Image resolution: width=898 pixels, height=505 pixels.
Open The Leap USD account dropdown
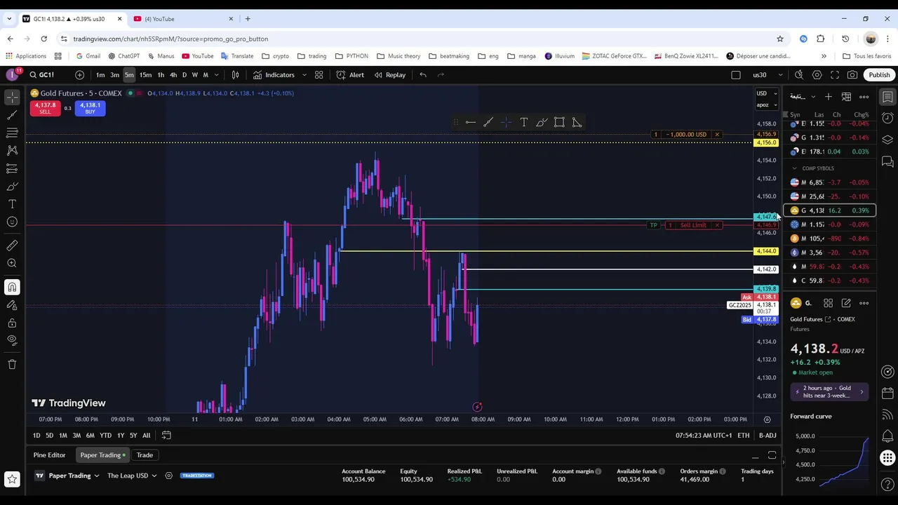132,476
